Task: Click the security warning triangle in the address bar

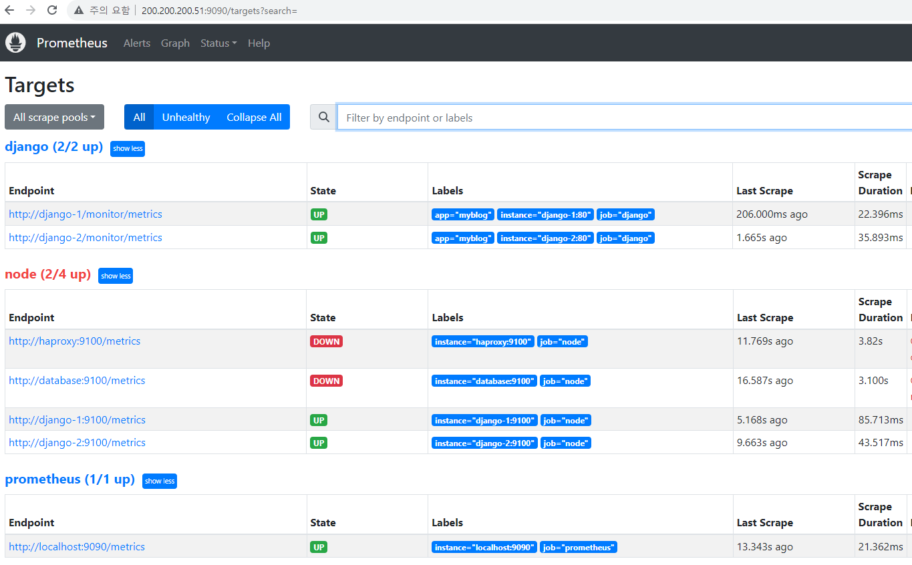Action: [x=79, y=11]
